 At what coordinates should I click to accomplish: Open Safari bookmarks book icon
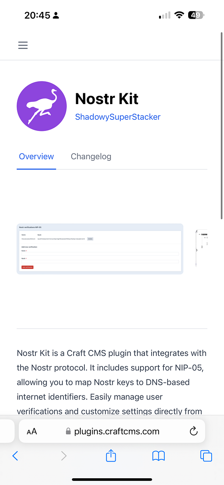[x=159, y=456]
